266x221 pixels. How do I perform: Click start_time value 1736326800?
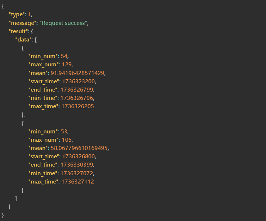pos(78,156)
